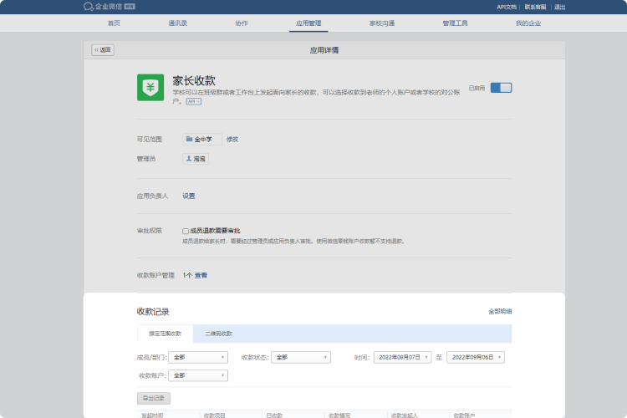627x418 pixels.
Task: Click the folder icon beside 全中学
Action: [190, 139]
